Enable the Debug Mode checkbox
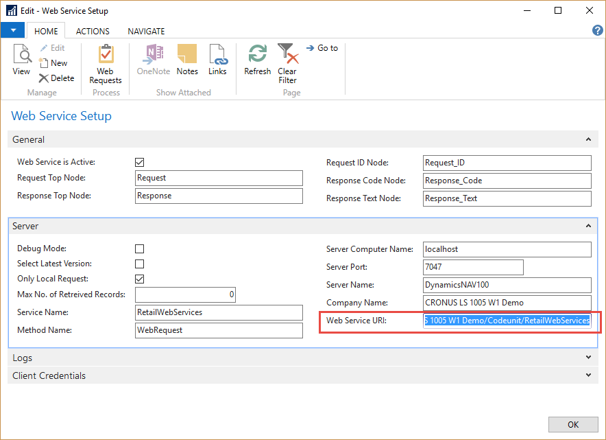 click(x=140, y=248)
